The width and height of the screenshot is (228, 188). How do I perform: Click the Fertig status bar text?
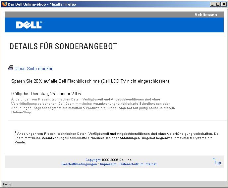(x=7, y=184)
